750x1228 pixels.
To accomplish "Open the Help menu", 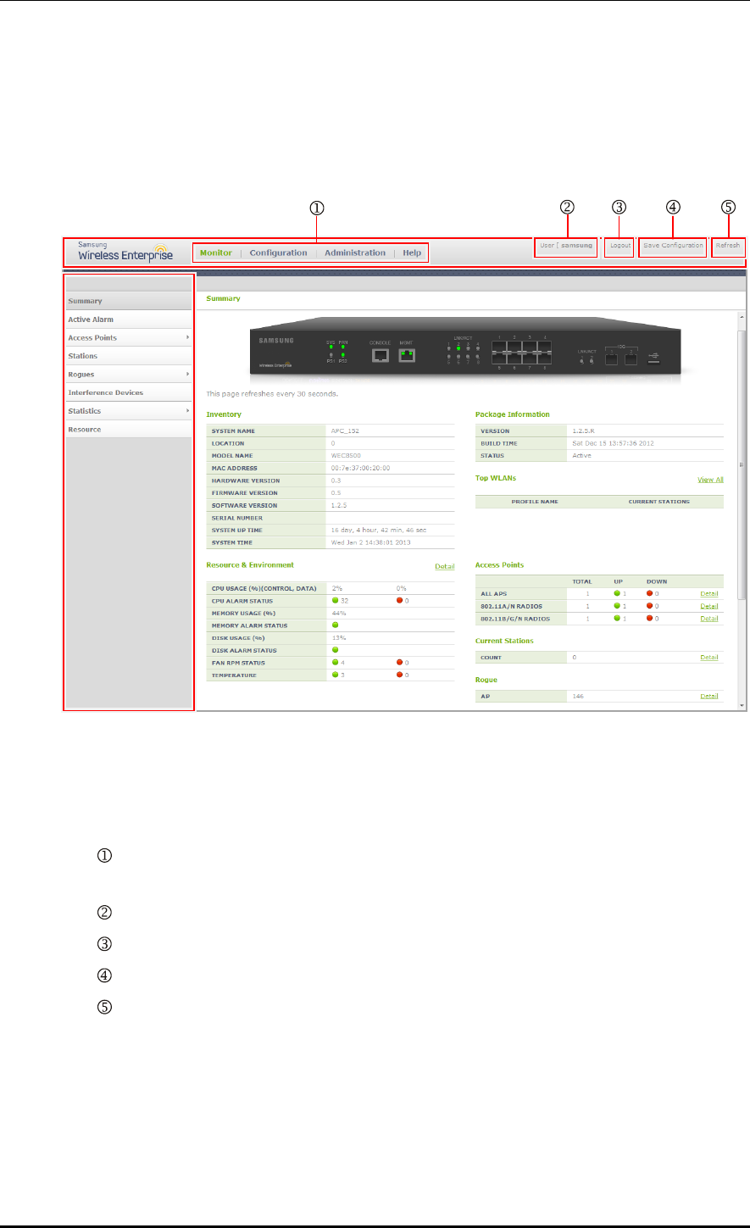I will point(412,253).
